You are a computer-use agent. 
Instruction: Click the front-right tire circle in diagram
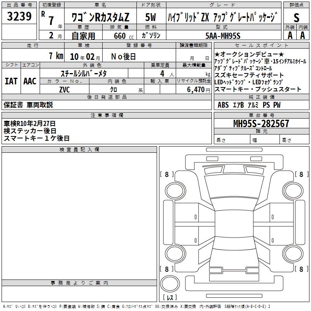[293, 190]
